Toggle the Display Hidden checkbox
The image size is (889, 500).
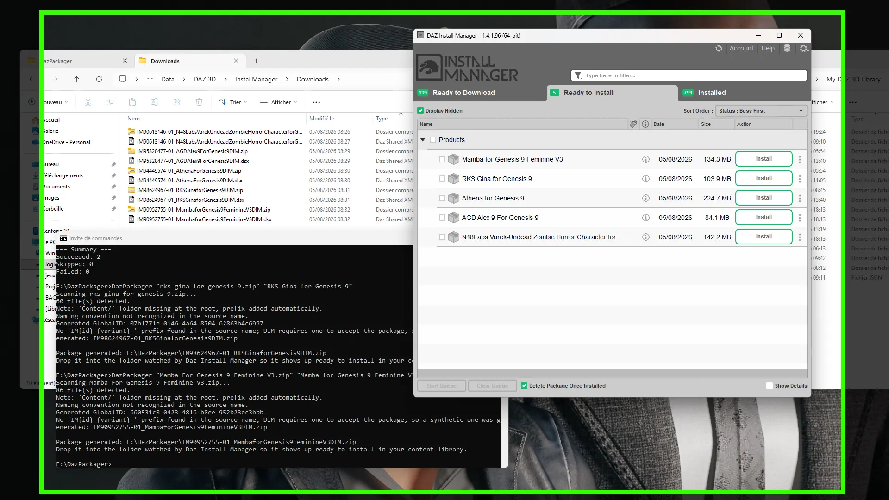click(420, 111)
